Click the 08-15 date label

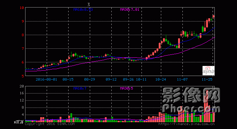click(68, 79)
